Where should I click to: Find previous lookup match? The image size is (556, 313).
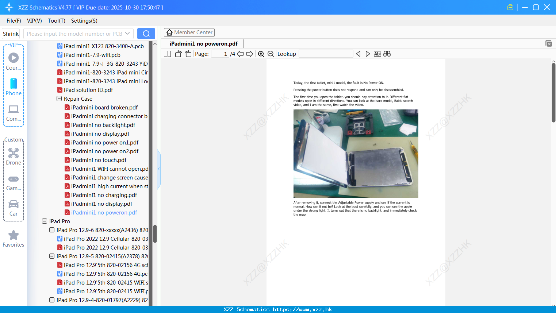click(358, 54)
